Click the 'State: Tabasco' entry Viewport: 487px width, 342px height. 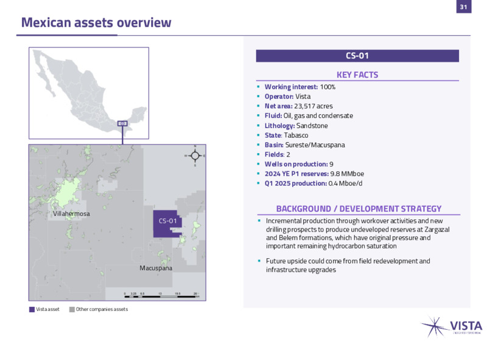(x=286, y=135)
